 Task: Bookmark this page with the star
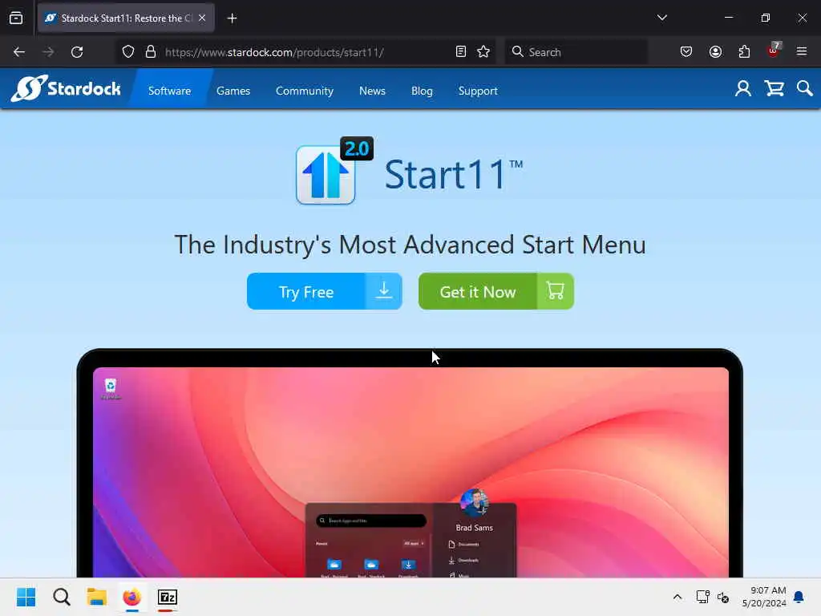483,51
